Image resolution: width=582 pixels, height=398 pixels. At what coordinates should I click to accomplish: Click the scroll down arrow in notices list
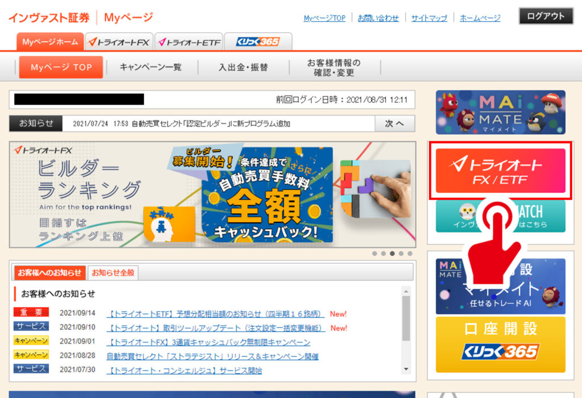point(406,369)
